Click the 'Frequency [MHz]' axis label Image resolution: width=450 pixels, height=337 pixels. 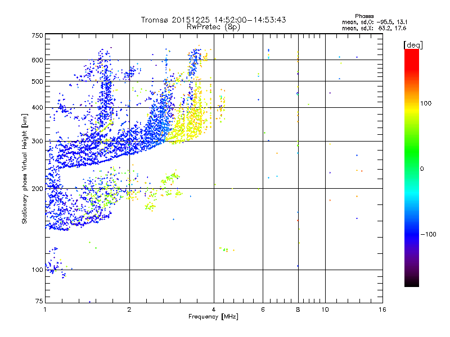(x=213, y=317)
